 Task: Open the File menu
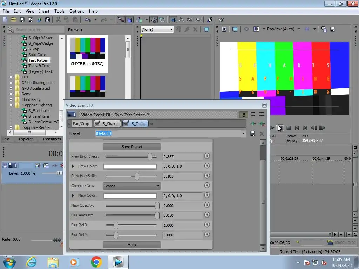(x=6, y=11)
